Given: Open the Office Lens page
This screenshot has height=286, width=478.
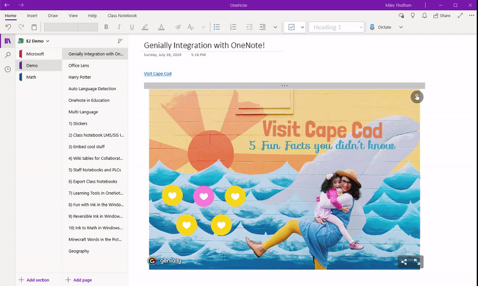Looking at the screenshot, I should 95,66.
